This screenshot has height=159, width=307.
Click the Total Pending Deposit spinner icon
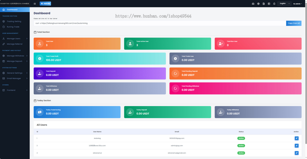[x=176, y=74]
